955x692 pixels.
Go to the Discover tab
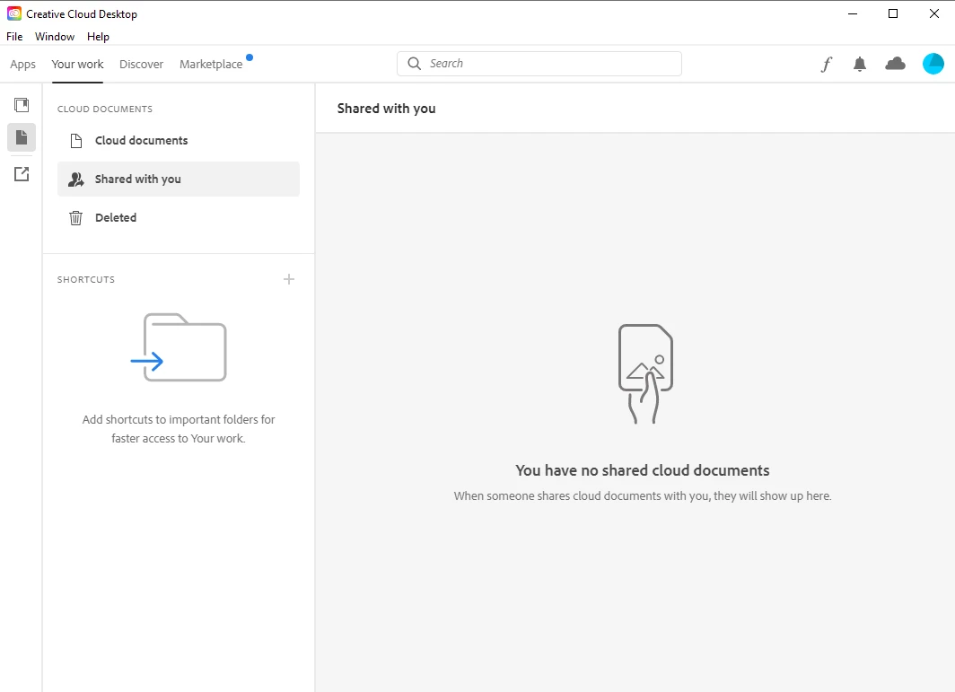141,64
